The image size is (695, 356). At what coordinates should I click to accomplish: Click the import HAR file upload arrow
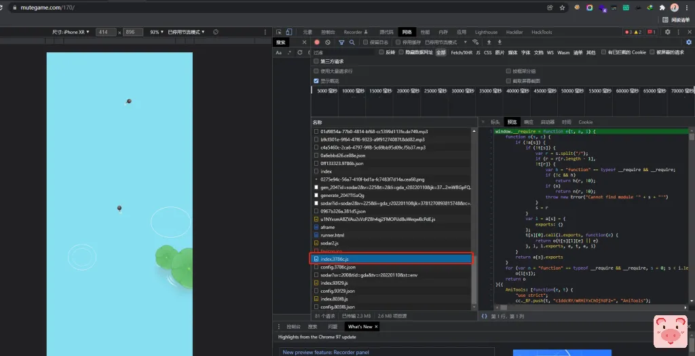[489, 42]
